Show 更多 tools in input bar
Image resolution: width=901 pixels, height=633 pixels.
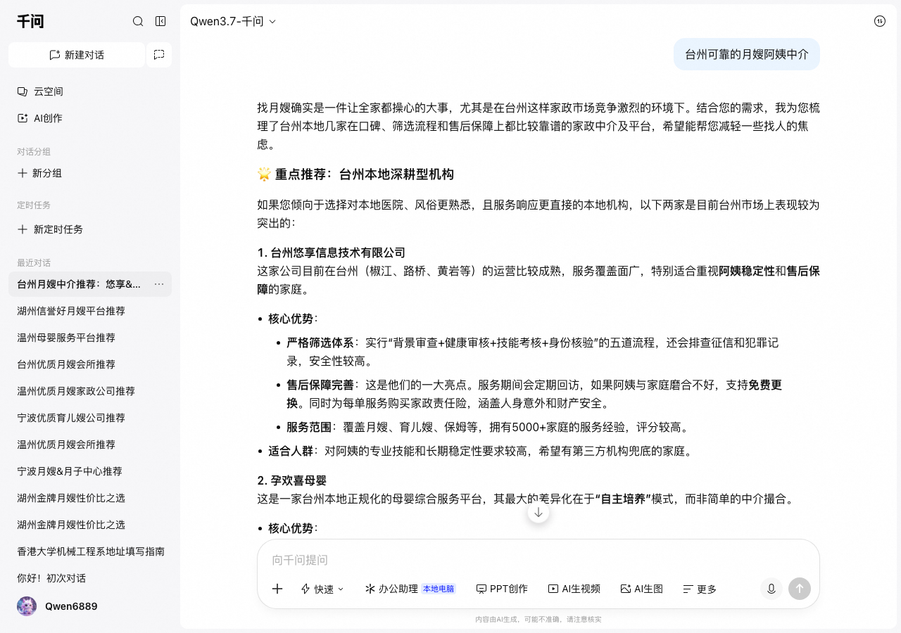point(700,589)
